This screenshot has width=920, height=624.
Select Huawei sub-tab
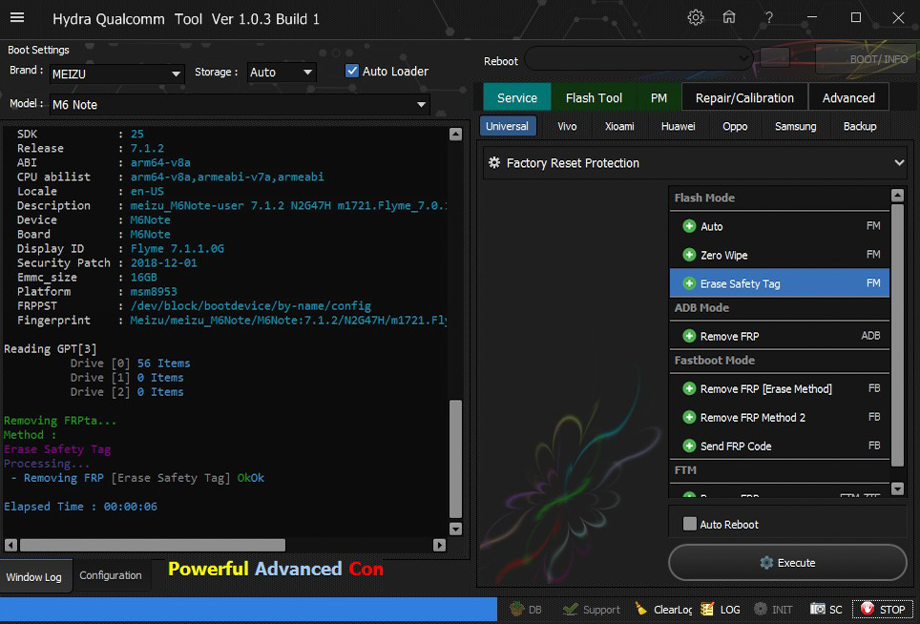678,126
